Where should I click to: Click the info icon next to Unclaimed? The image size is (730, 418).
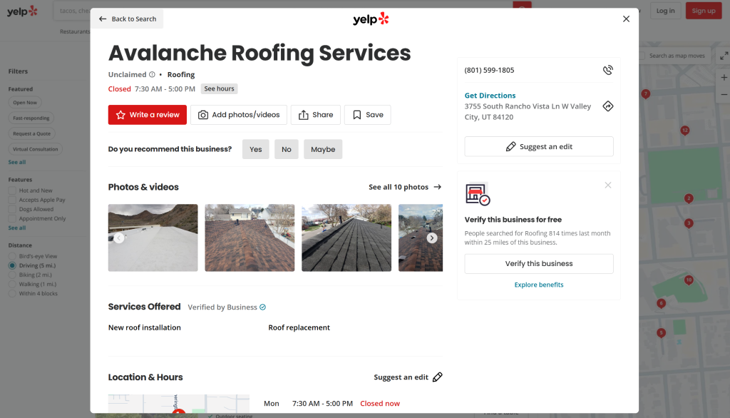(x=152, y=75)
